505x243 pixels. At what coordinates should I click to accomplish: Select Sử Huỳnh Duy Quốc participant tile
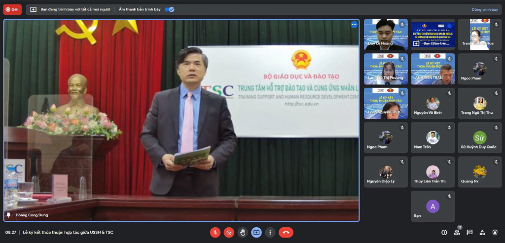pos(480,138)
